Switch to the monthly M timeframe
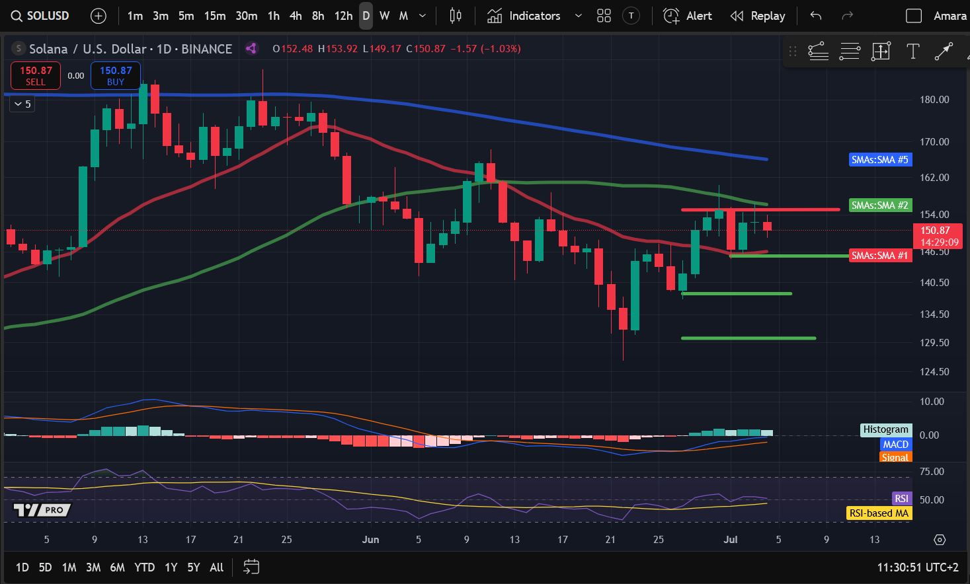Screen dimensions: 970x584 point(403,16)
